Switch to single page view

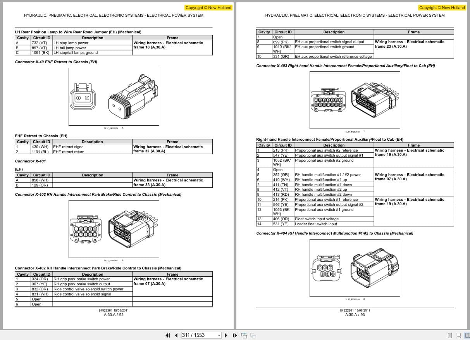[x=450, y=335]
